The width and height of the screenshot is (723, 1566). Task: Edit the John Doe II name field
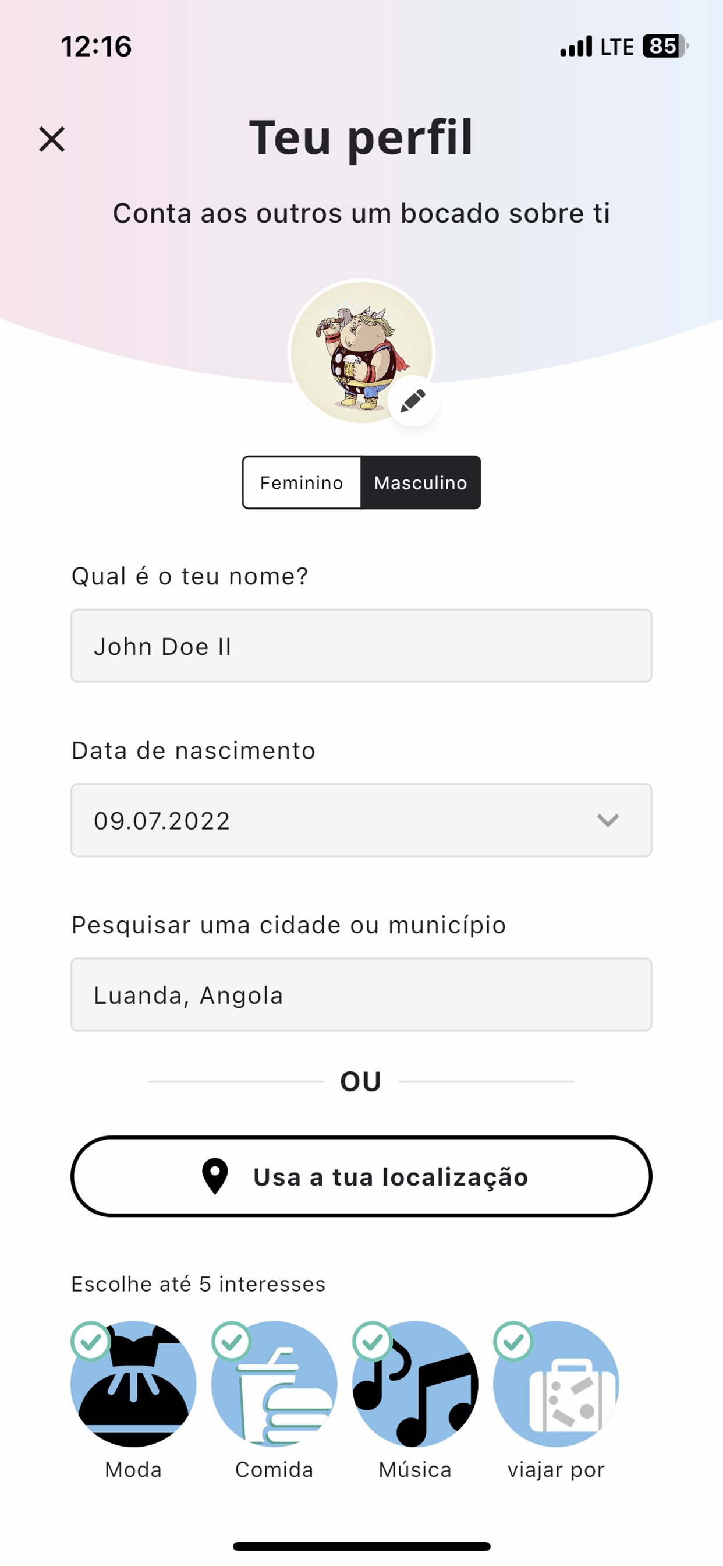pos(361,646)
